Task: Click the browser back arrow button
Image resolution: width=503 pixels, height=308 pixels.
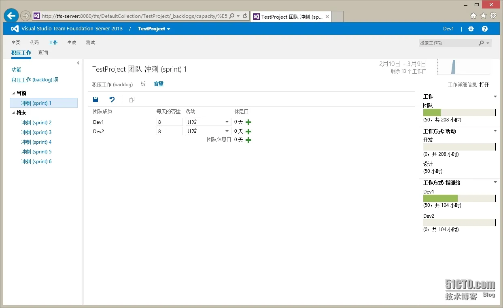Action: pos(11,16)
